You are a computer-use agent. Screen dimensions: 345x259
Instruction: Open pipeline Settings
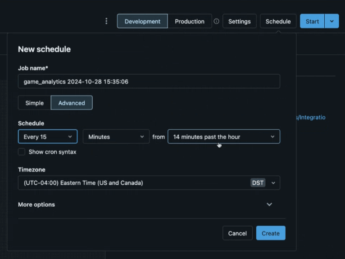(x=240, y=21)
